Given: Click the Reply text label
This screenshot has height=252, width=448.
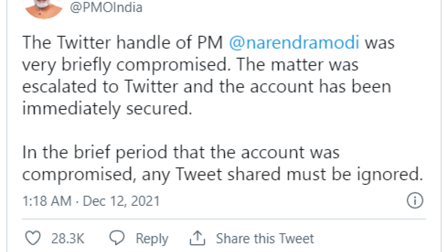Looking at the screenshot, I should tap(152, 239).
